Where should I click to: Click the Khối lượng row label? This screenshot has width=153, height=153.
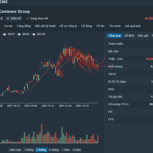pos(115,67)
